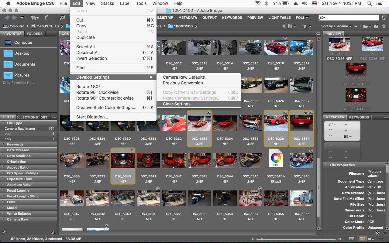
Task: Select Previous Conversion option
Action: [198, 83]
